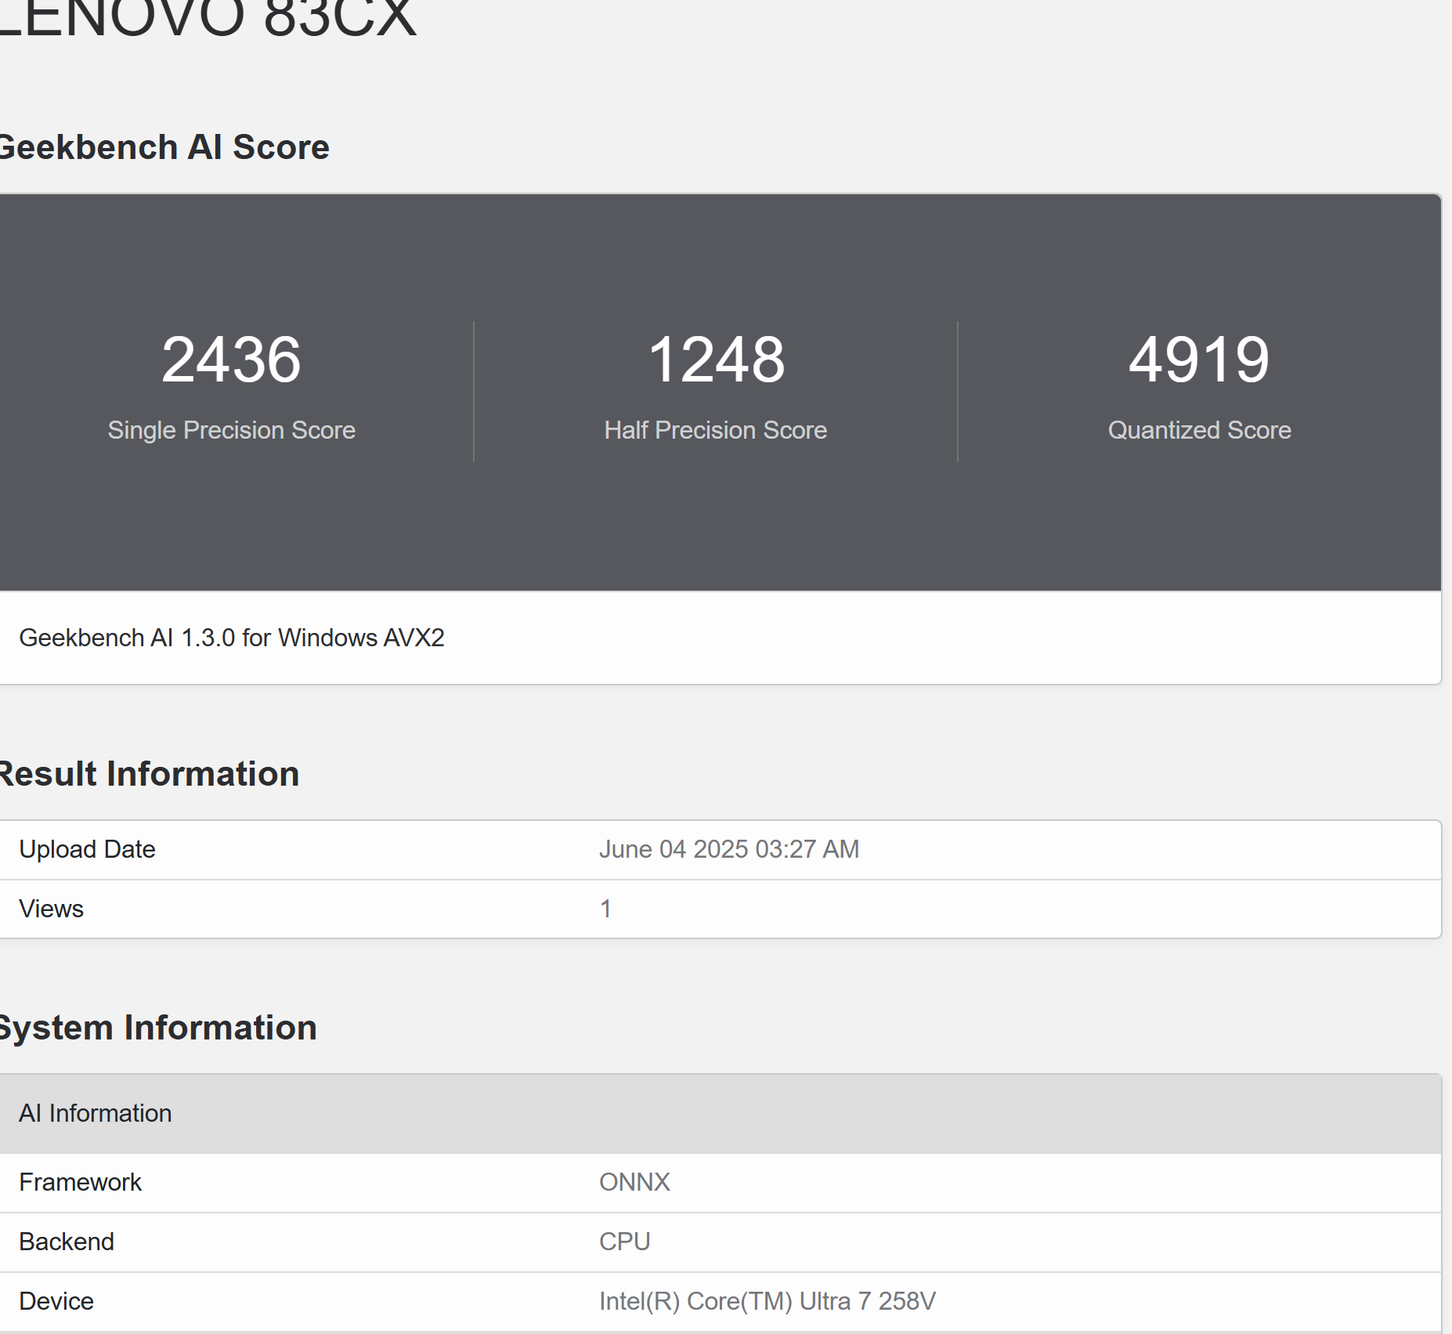Click the 1248 half precision value
The image size is (1452, 1334).
point(716,360)
